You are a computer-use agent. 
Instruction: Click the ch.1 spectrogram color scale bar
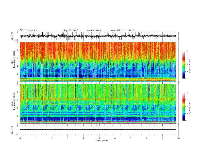(x=183, y=65)
